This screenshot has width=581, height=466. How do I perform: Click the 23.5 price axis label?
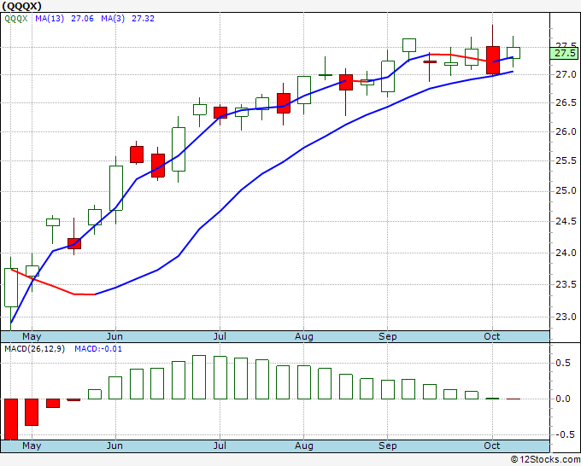coord(566,284)
